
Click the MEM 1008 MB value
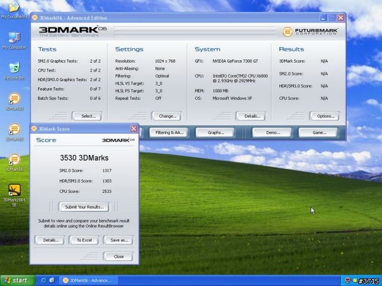tap(220, 91)
